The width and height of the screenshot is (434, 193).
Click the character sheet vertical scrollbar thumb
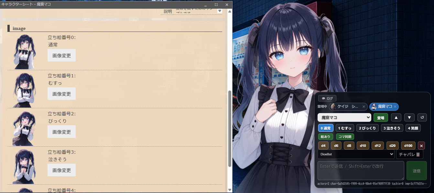tap(230, 129)
